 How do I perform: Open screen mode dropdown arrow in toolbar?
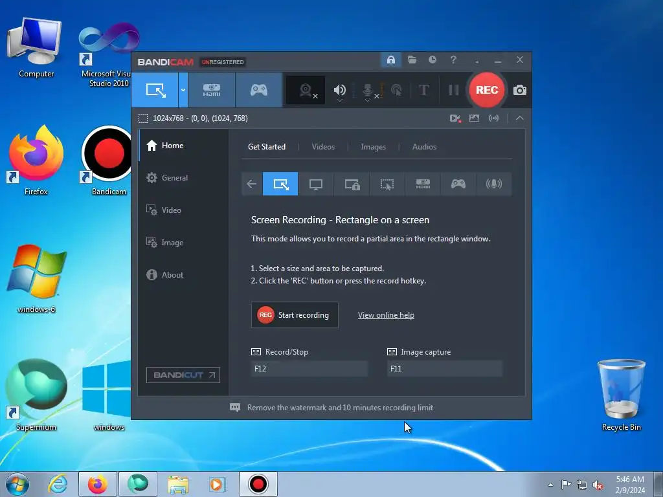tap(183, 90)
